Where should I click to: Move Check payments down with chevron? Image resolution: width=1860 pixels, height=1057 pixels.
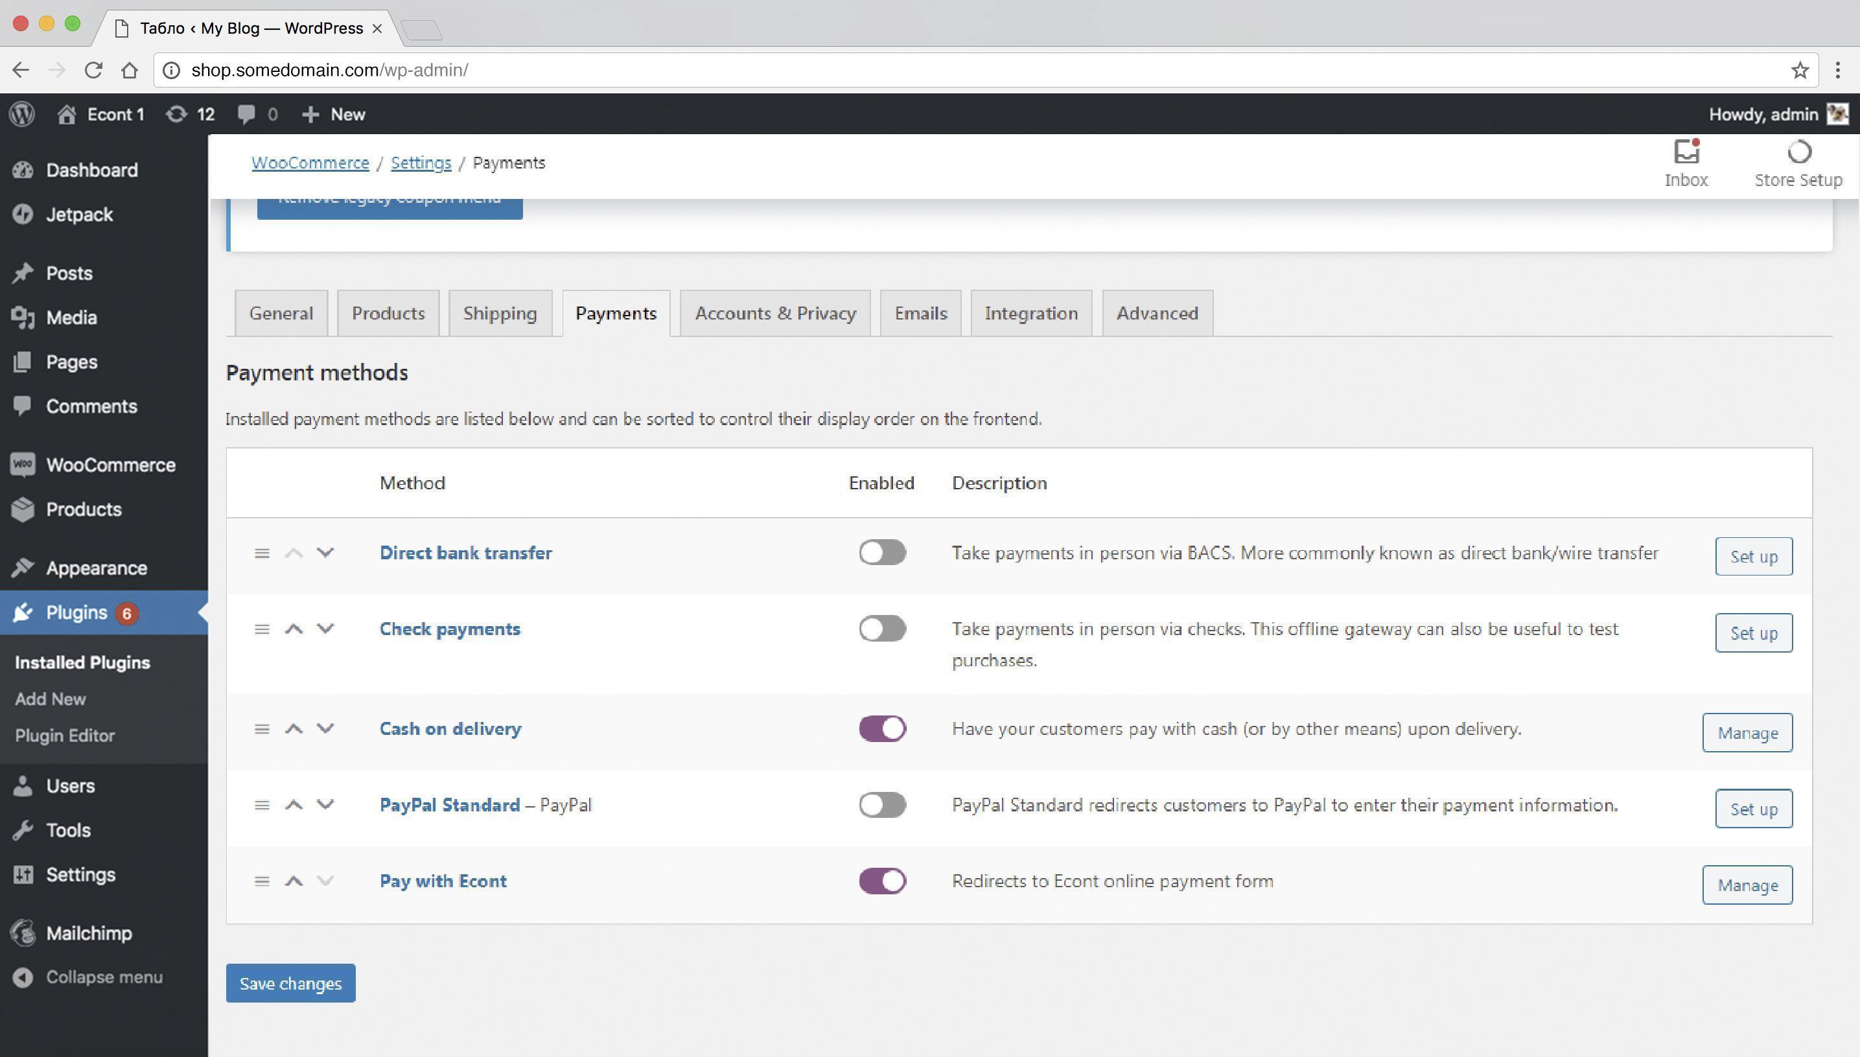pos(325,629)
